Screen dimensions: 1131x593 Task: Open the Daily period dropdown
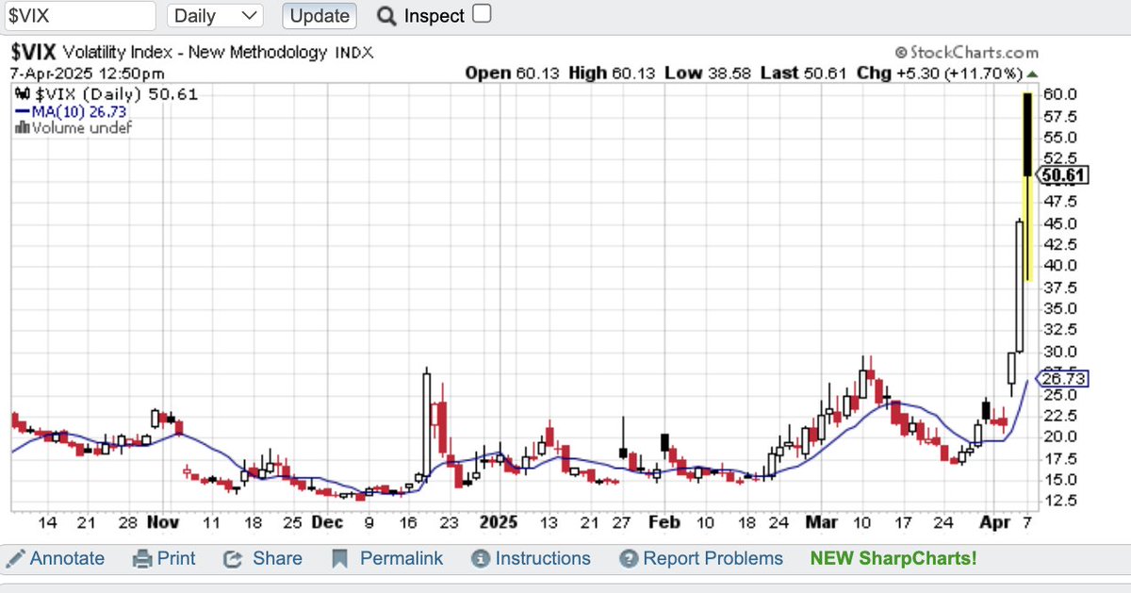(215, 16)
